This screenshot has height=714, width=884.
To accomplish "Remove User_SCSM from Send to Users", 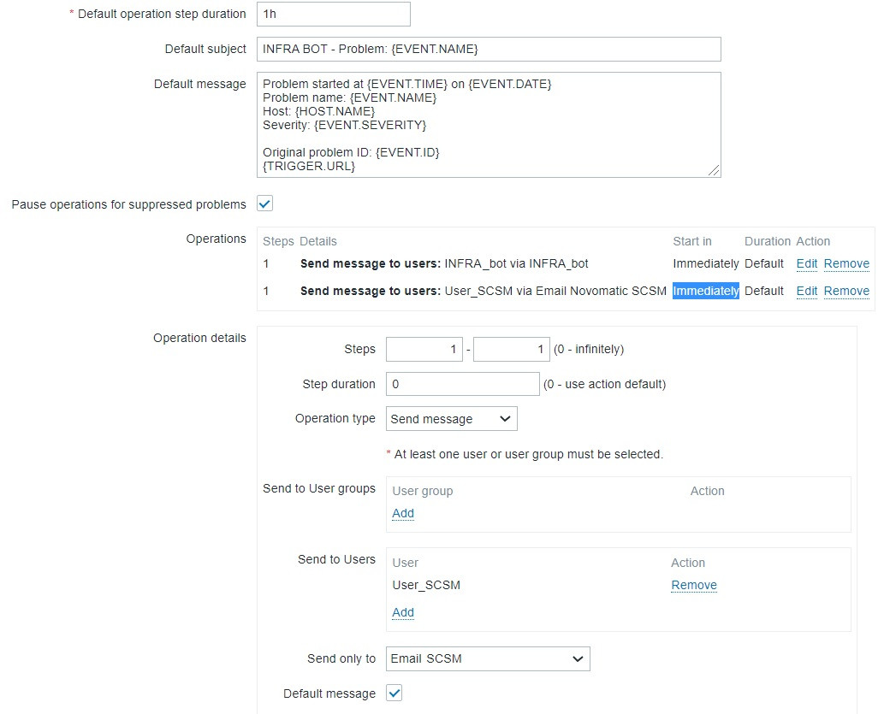I will click(x=694, y=585).
